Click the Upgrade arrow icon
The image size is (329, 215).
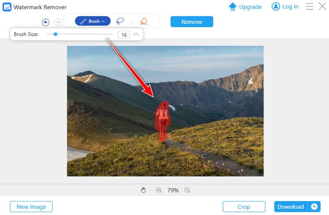tap(232, 7)
